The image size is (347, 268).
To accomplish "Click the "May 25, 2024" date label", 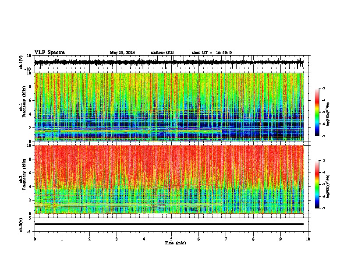I will click(122, 53).
